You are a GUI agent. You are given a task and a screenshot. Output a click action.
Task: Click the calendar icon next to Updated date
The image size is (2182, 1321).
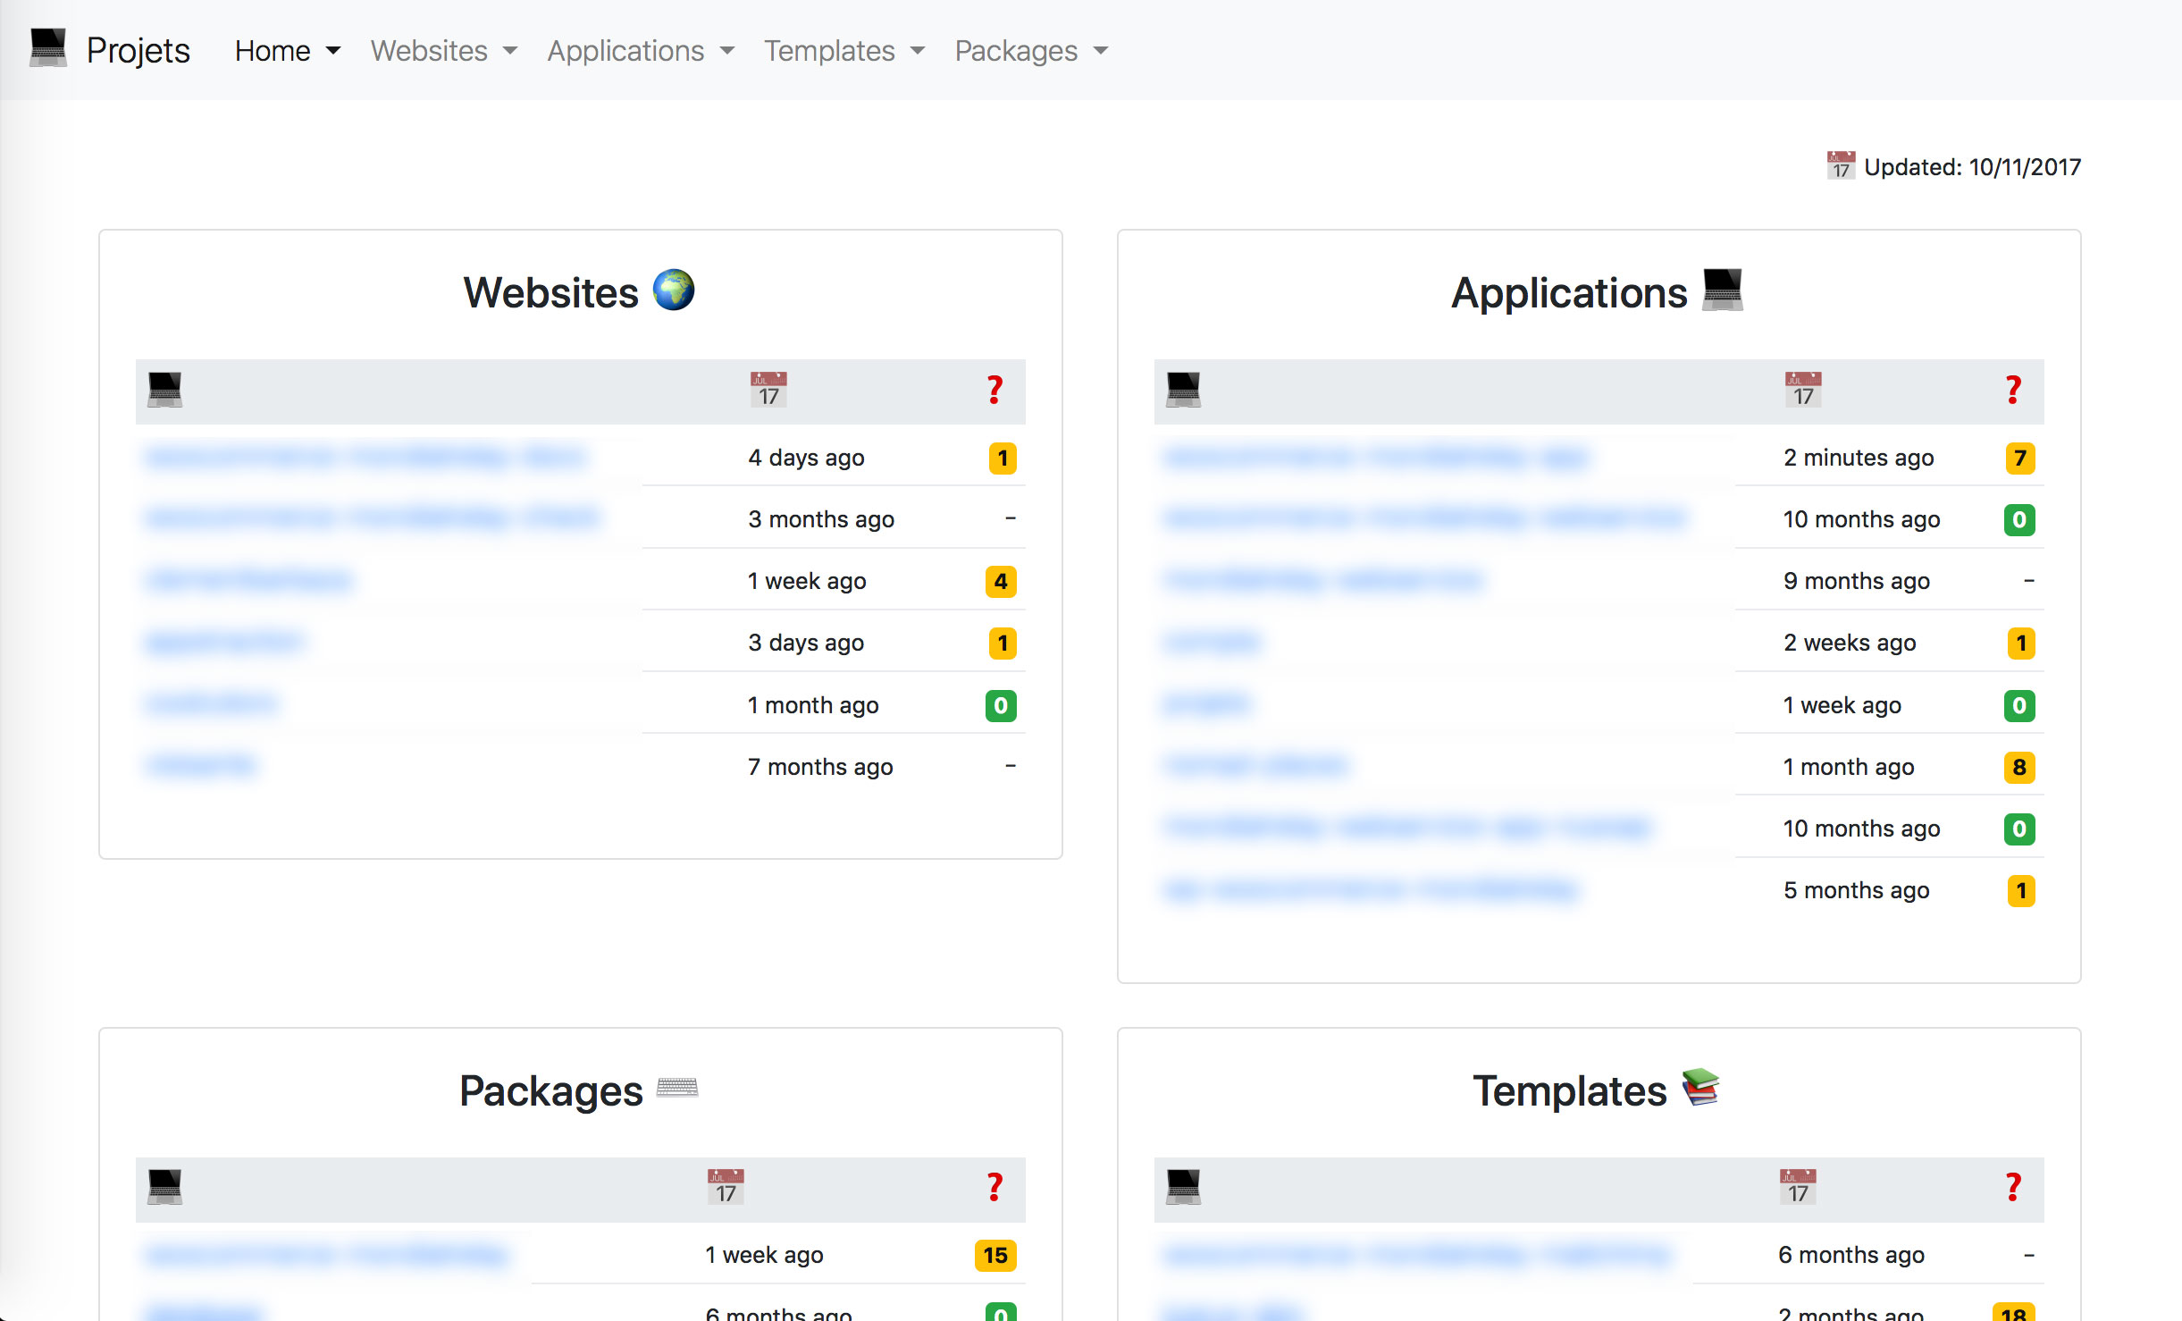(1840, 166)
